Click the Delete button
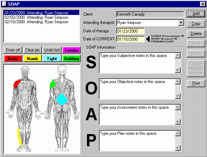 click(196, 34)
